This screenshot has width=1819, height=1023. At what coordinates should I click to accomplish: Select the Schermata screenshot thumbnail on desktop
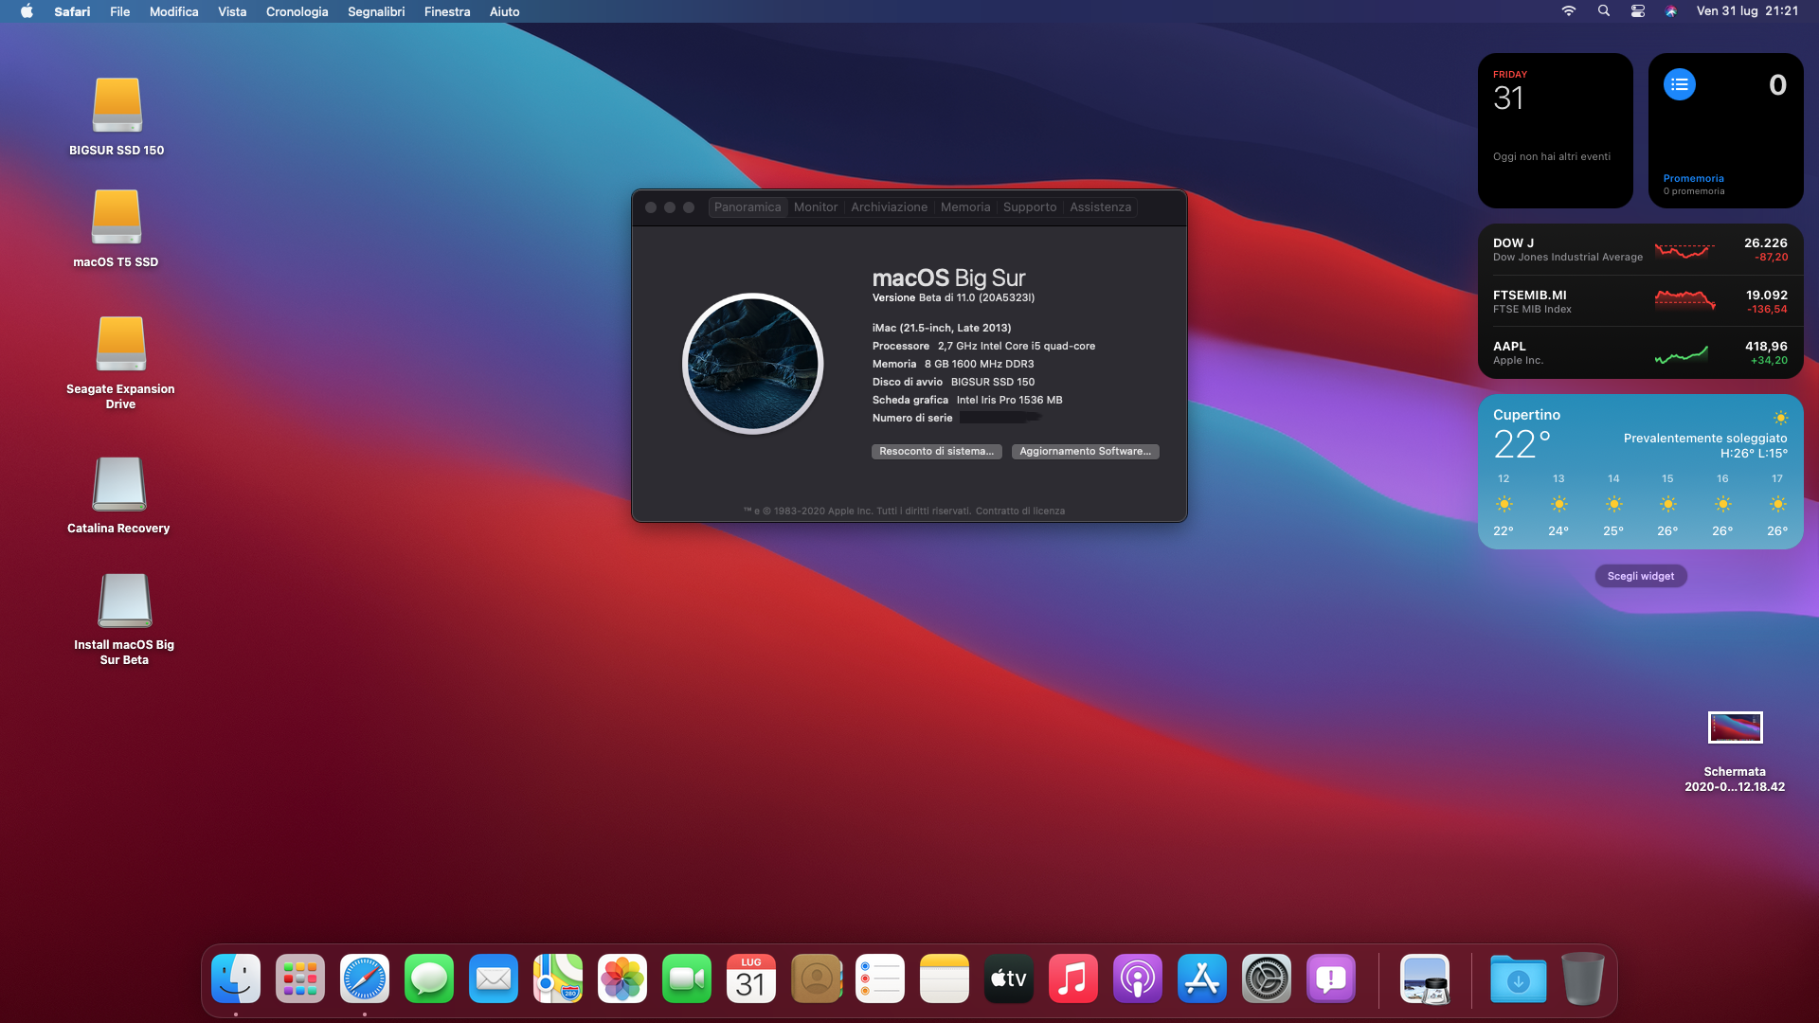tap(1735, 727)
